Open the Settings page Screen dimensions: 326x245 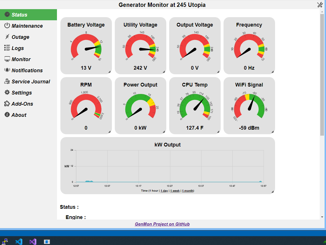[x=28, y=93]
